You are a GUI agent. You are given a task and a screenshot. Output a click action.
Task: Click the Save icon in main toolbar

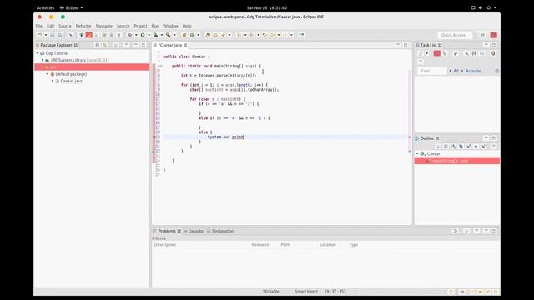click(52, 35)
